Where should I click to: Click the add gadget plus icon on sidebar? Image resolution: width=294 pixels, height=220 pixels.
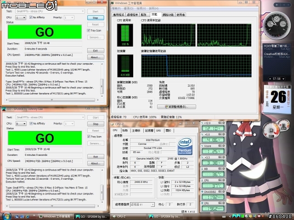coord(277,5)
